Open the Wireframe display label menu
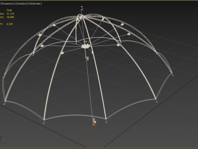The image size is (198, 149). (35, 4)
